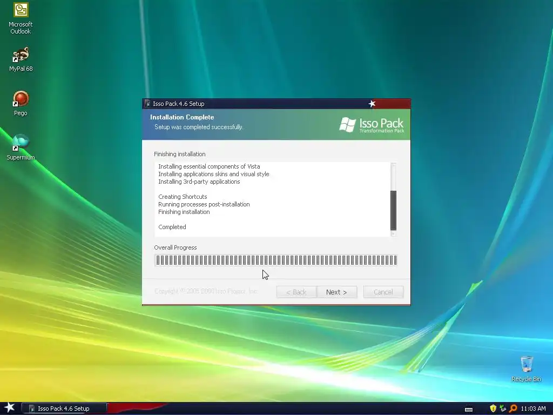
Task: Click the Isso Pack Windows flag logo
Action: point(347,125)
